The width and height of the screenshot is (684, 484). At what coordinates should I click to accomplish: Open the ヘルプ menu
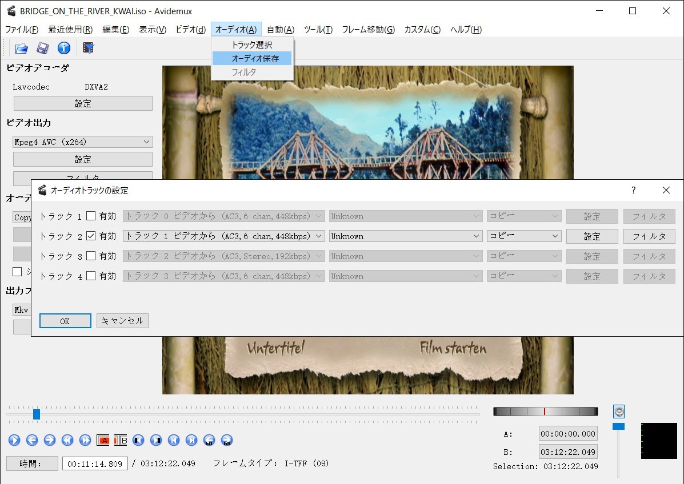(466, 29)
